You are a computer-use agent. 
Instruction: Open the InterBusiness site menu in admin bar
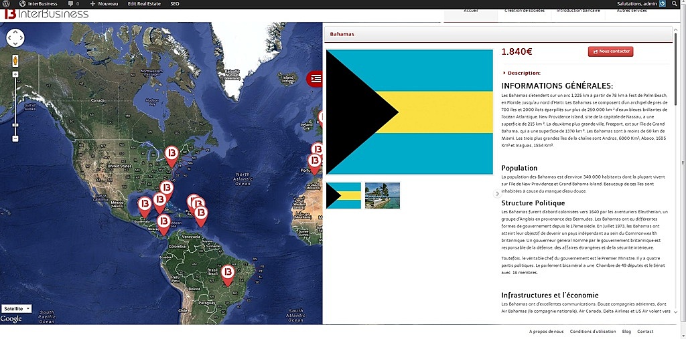pyautogui.click(x=38, y=3)
